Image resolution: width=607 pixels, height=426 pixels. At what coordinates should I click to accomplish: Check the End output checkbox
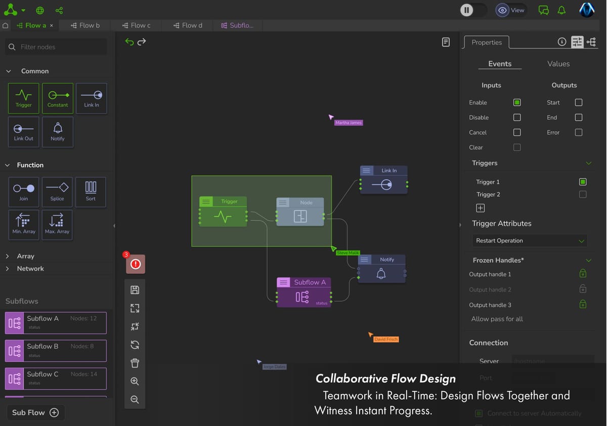(579, 117)
